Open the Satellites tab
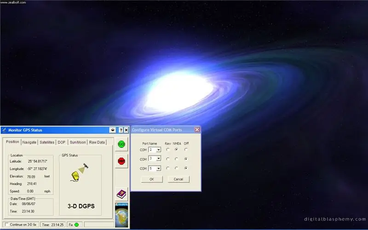The image size is (368, 230). tap(47, 142)
